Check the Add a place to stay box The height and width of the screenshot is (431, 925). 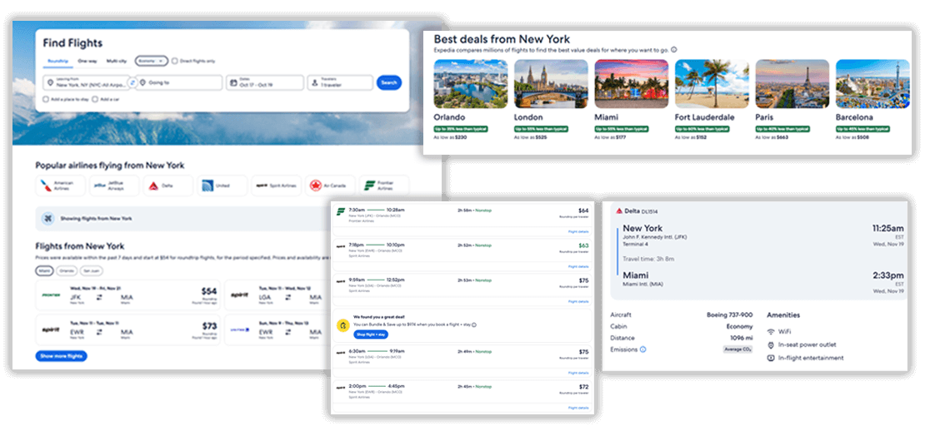pos(47,99)
